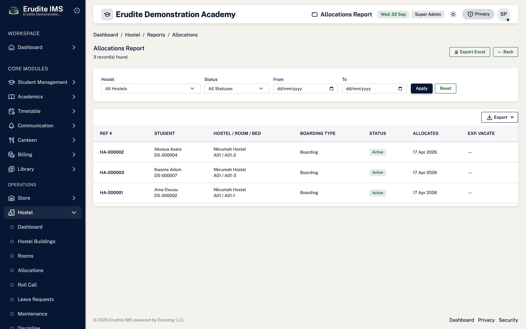The image size is (526, 329).
Task: Click the Store shop icon
Action: (x=12, y=198)
